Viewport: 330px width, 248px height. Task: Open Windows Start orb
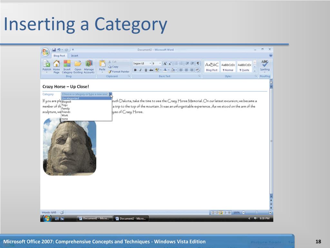click(x=47, y=219)
